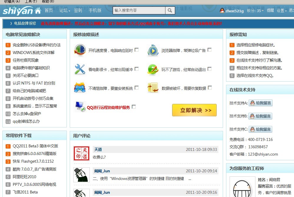Select the wrench icon for 看电影很卡
This screenshot has height=197, width=294.
80,69
